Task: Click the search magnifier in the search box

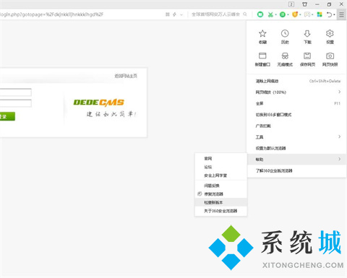Action: point(245,14)
